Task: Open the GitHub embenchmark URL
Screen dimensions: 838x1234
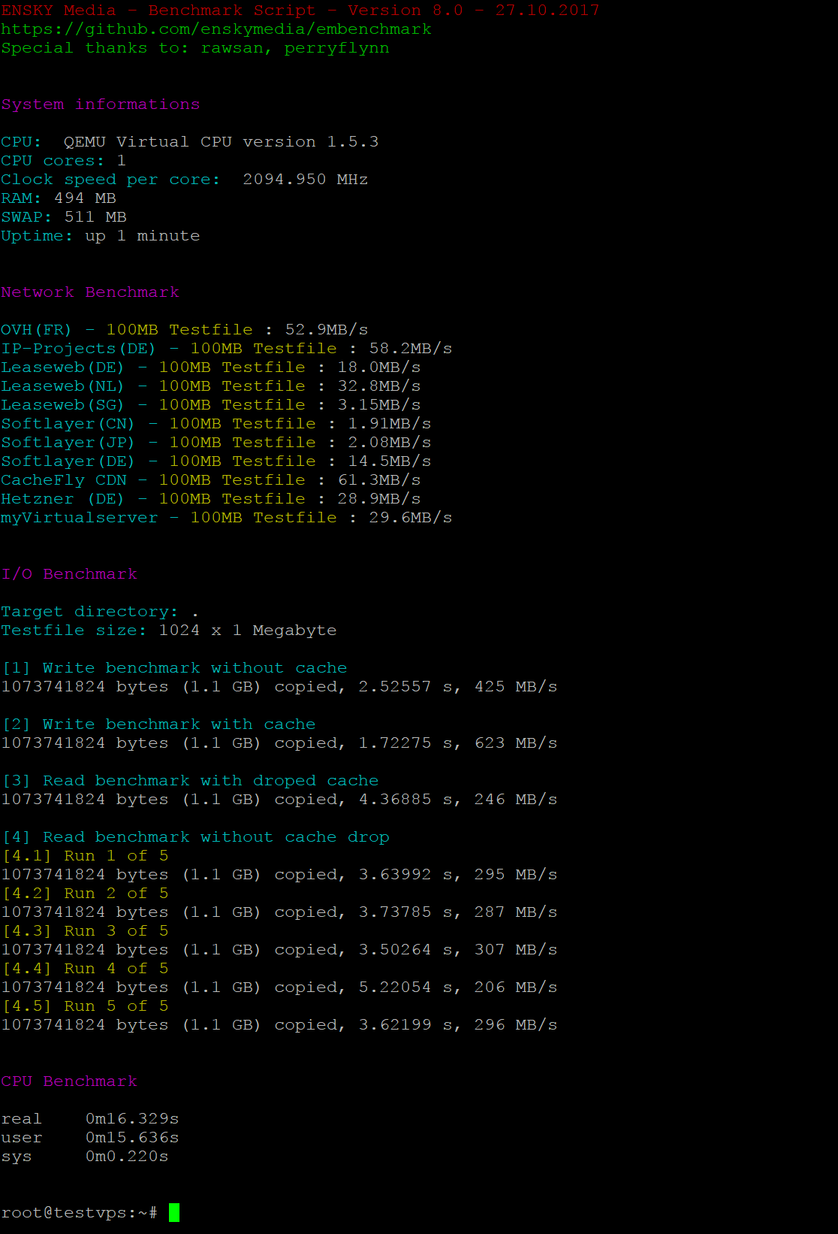Action: pyautogui.click(x=216, y=29)
